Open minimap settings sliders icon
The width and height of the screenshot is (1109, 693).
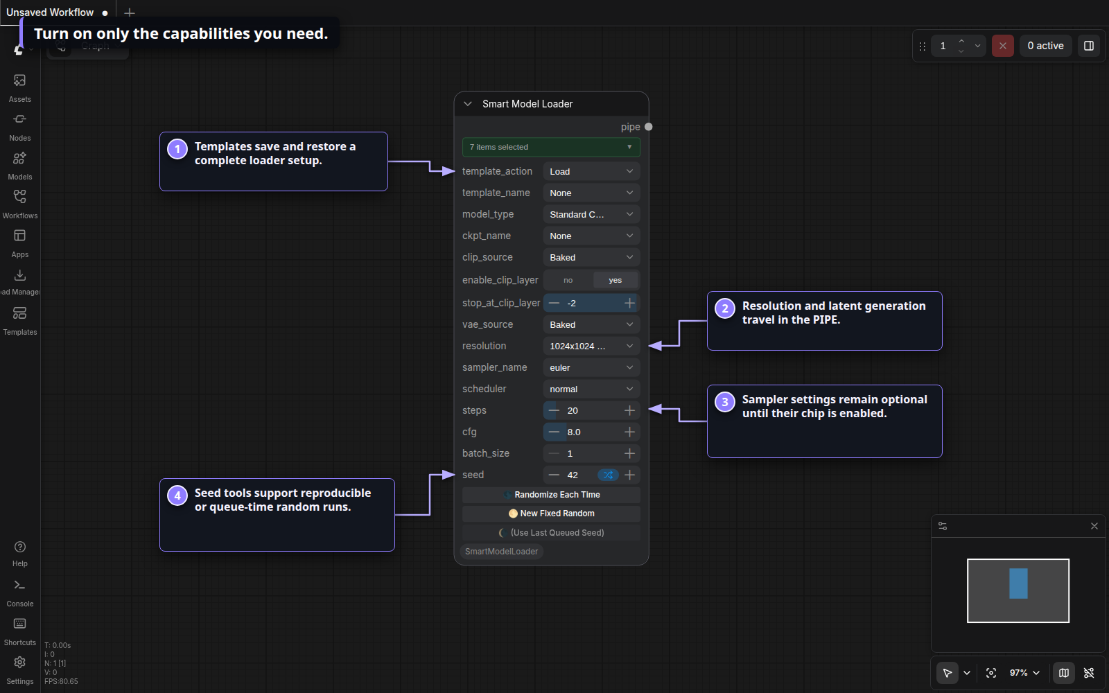pos(943,526)
